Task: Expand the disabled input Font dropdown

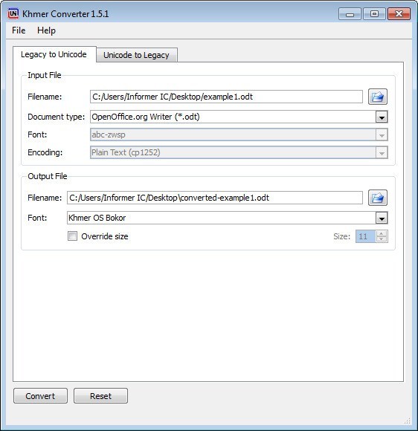Action: tap(382, 135)
